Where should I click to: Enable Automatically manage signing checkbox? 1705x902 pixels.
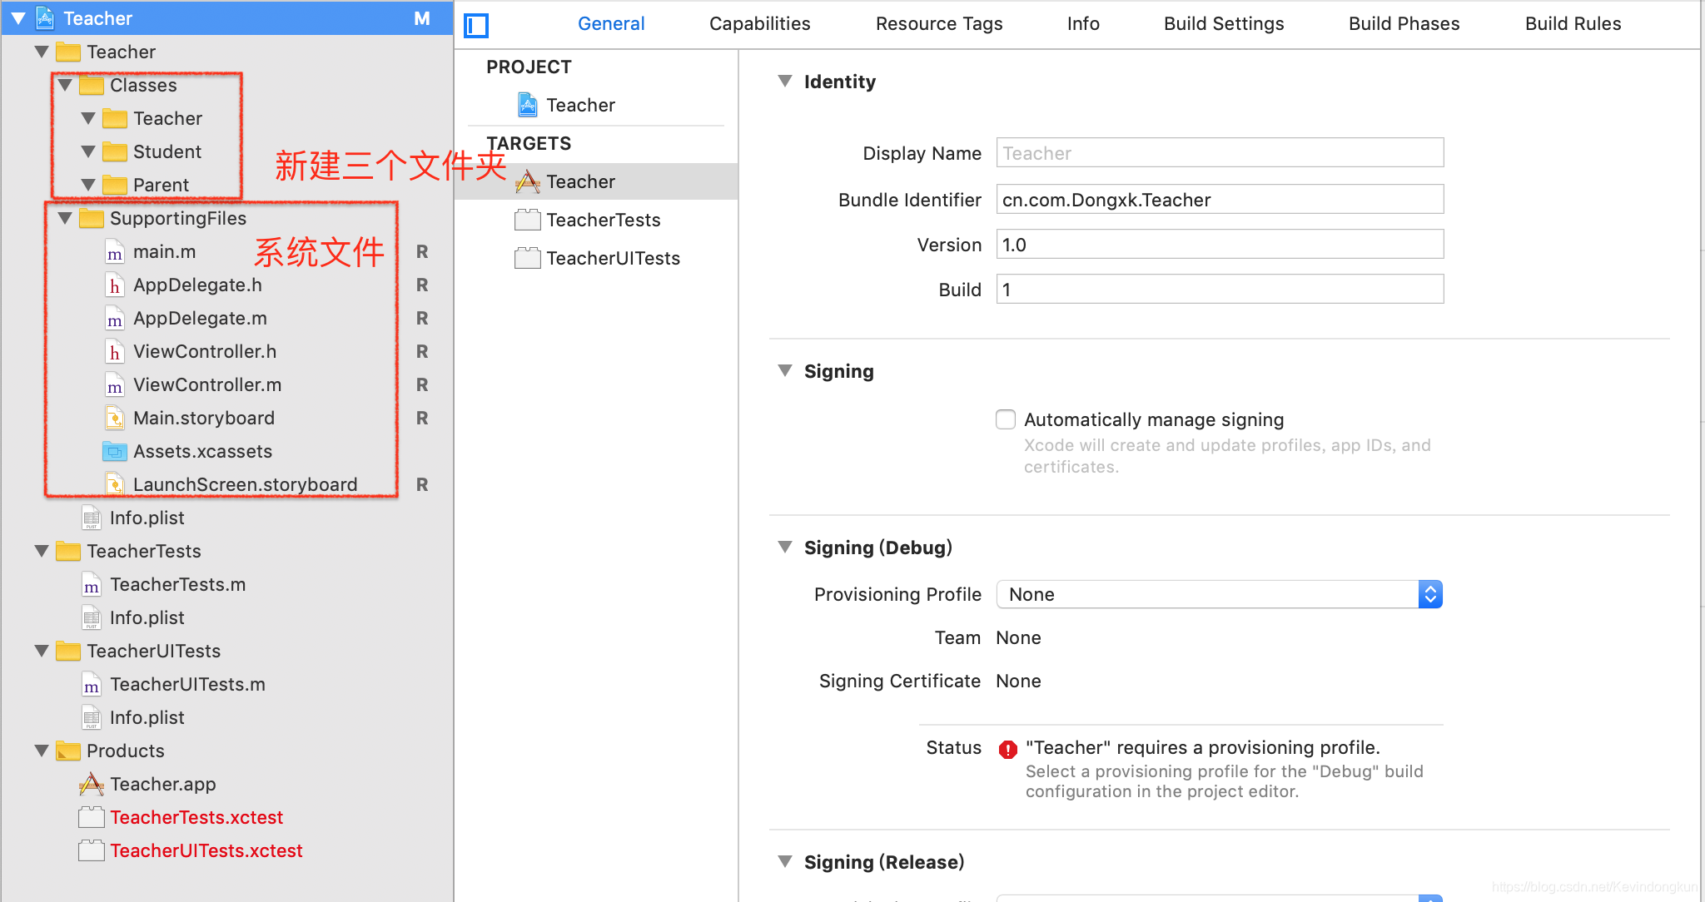click(1006, 419)
